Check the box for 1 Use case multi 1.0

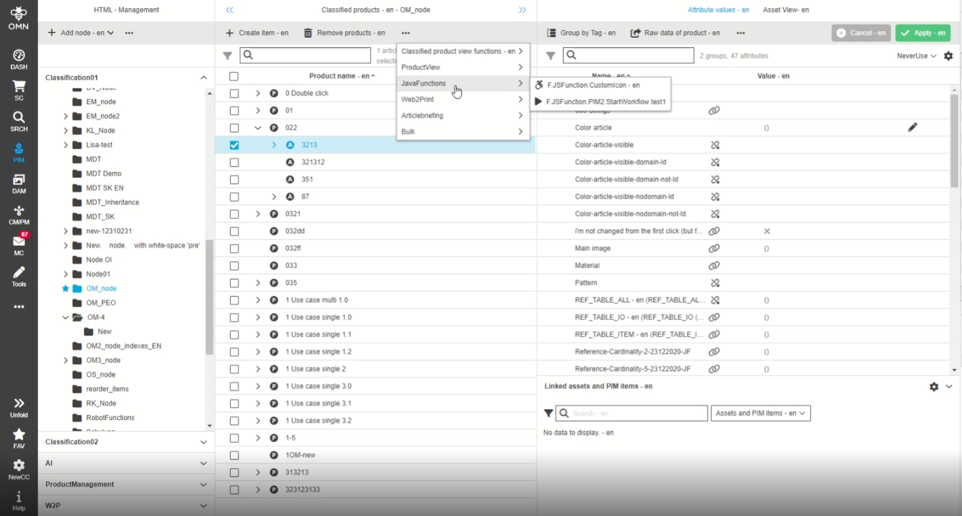coord(234,300)
